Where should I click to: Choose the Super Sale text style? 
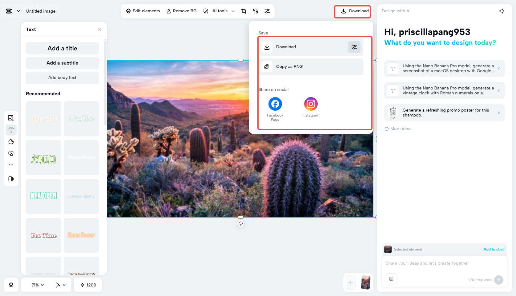[x=43, y=119]
